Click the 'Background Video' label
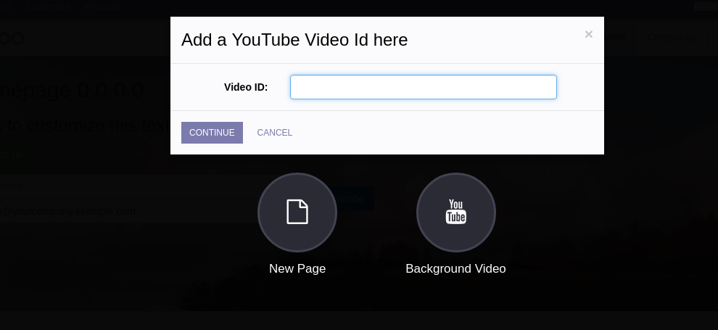The image size is (718, 330). tap(455, 268)
